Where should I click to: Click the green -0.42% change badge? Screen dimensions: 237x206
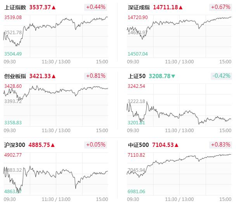pos(221,76)
